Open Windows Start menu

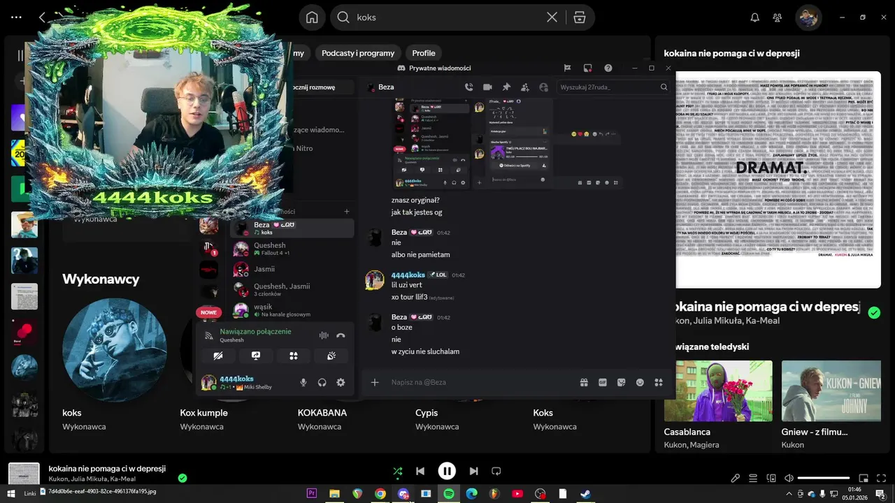pos(10,494)
